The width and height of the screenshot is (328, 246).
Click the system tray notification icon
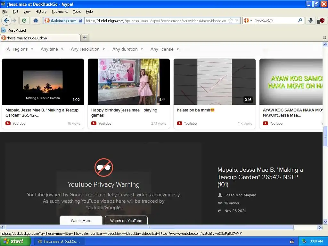pyautogui.click(x=304, y=241)
